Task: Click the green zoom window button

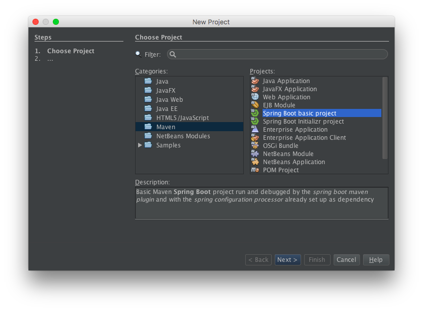Action: 56,22
